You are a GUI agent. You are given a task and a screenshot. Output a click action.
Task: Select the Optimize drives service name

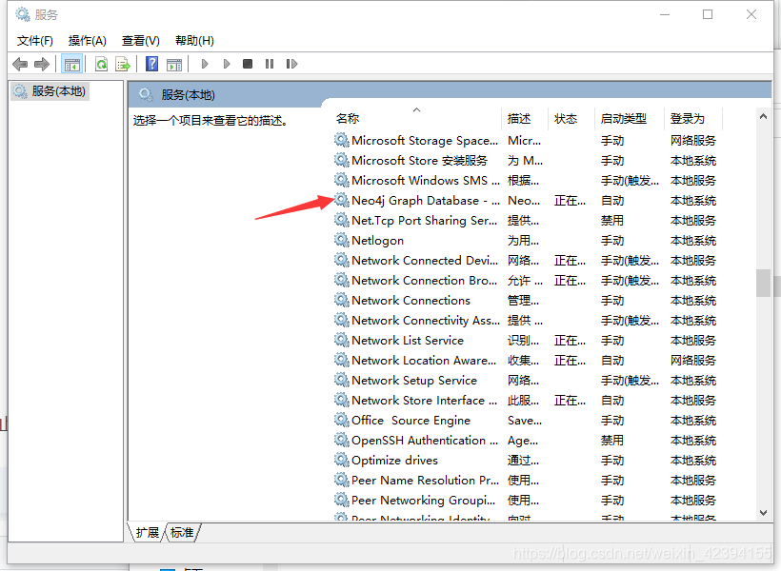tap(394, 461)
